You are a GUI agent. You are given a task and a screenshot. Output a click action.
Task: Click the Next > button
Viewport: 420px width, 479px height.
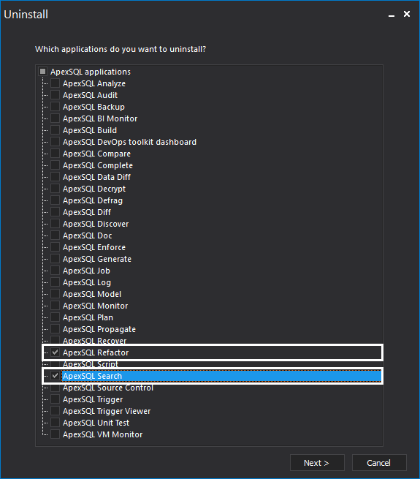coord(317,463)
